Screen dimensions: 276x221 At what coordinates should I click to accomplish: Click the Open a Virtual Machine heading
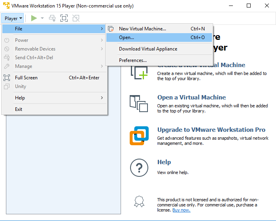pos(191,97)
